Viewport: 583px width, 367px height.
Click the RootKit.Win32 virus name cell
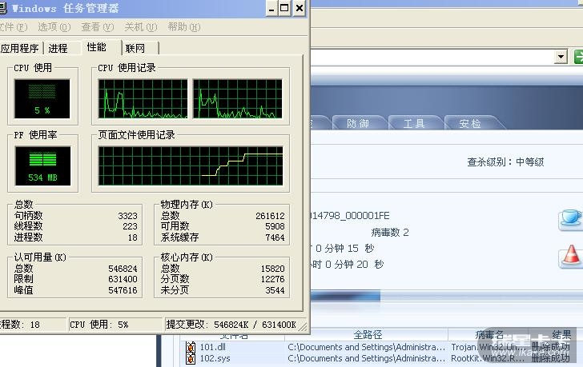488,358
